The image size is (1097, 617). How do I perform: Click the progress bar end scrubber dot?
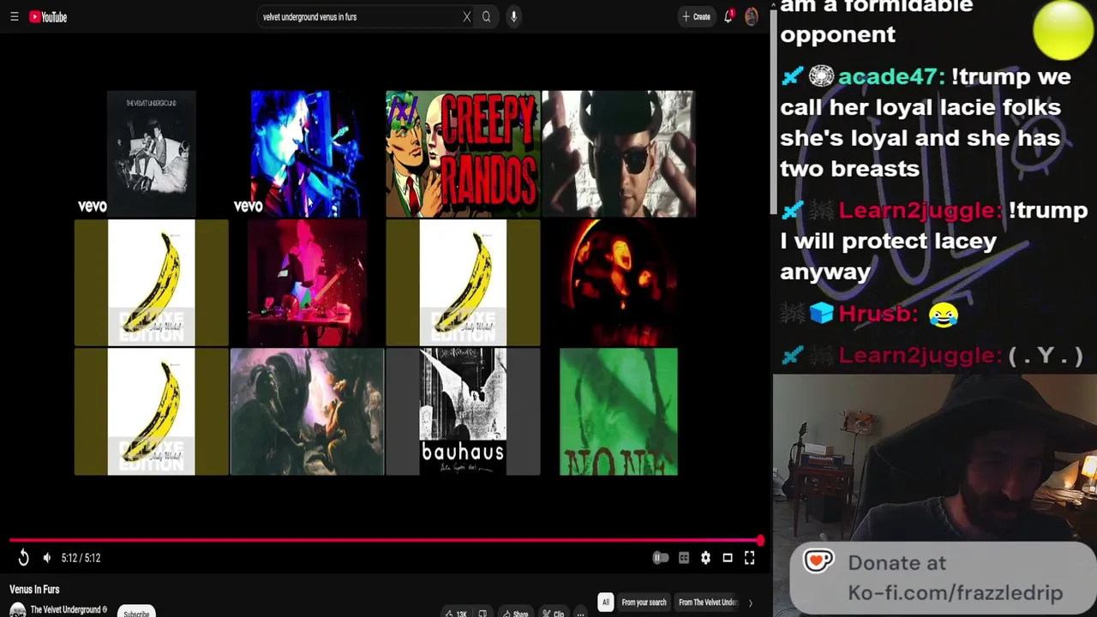click(760, 541)
